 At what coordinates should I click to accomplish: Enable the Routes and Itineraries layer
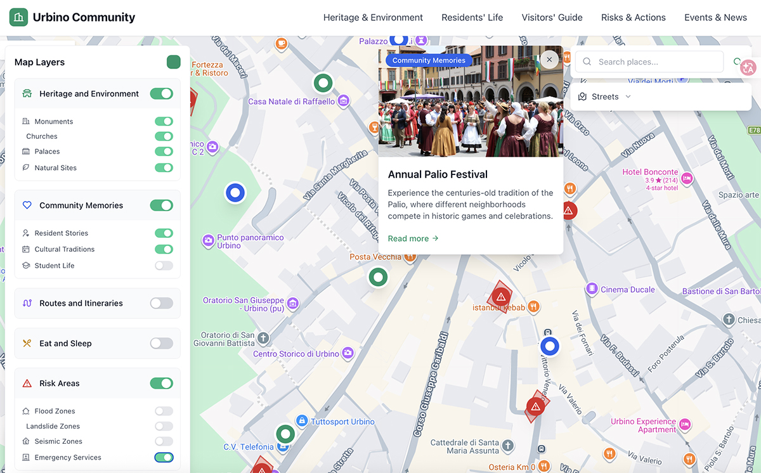[162, 303]
